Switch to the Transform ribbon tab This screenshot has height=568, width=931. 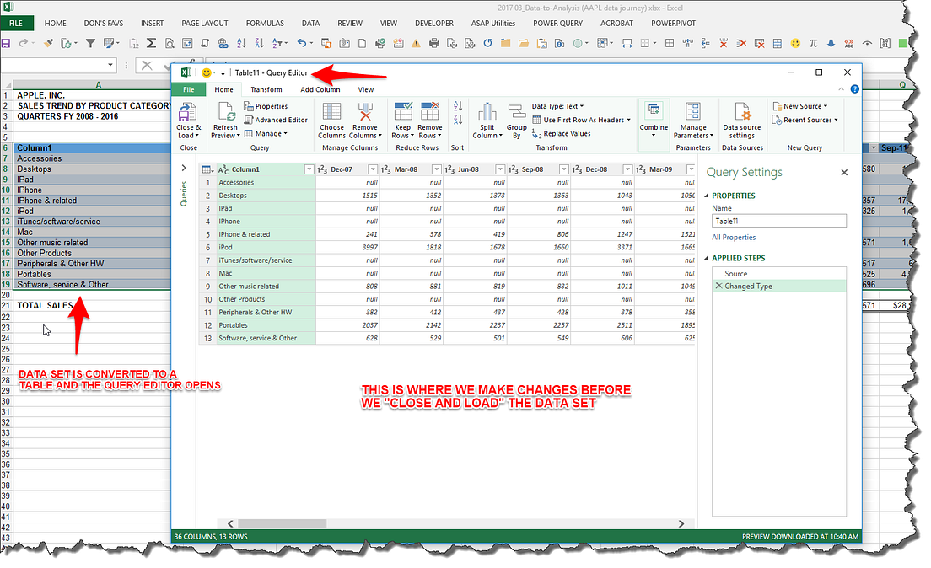(266, 88)
